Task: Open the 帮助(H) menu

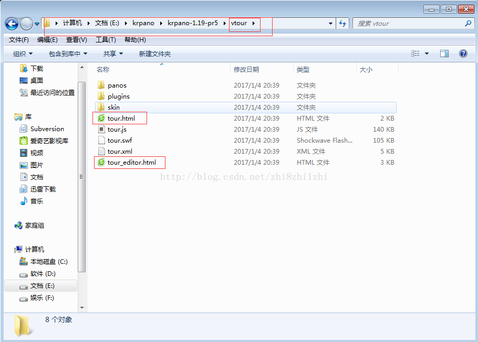Action: coord(135,40)
